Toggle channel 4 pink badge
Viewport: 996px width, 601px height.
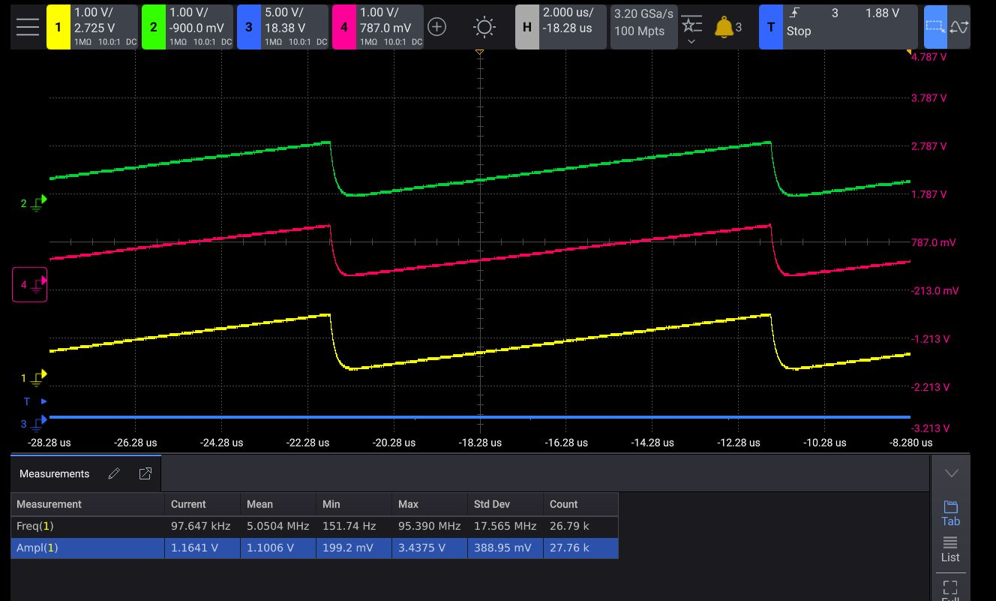click(x=343, y=27)
